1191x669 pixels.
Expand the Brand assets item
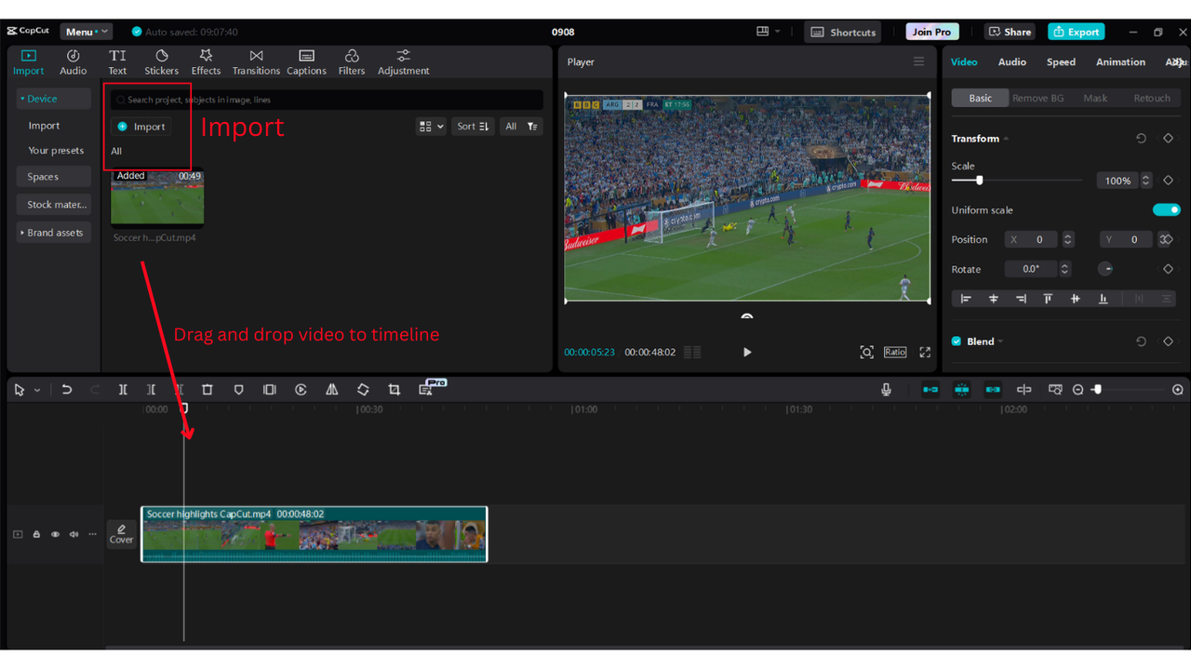pos(53,233)
